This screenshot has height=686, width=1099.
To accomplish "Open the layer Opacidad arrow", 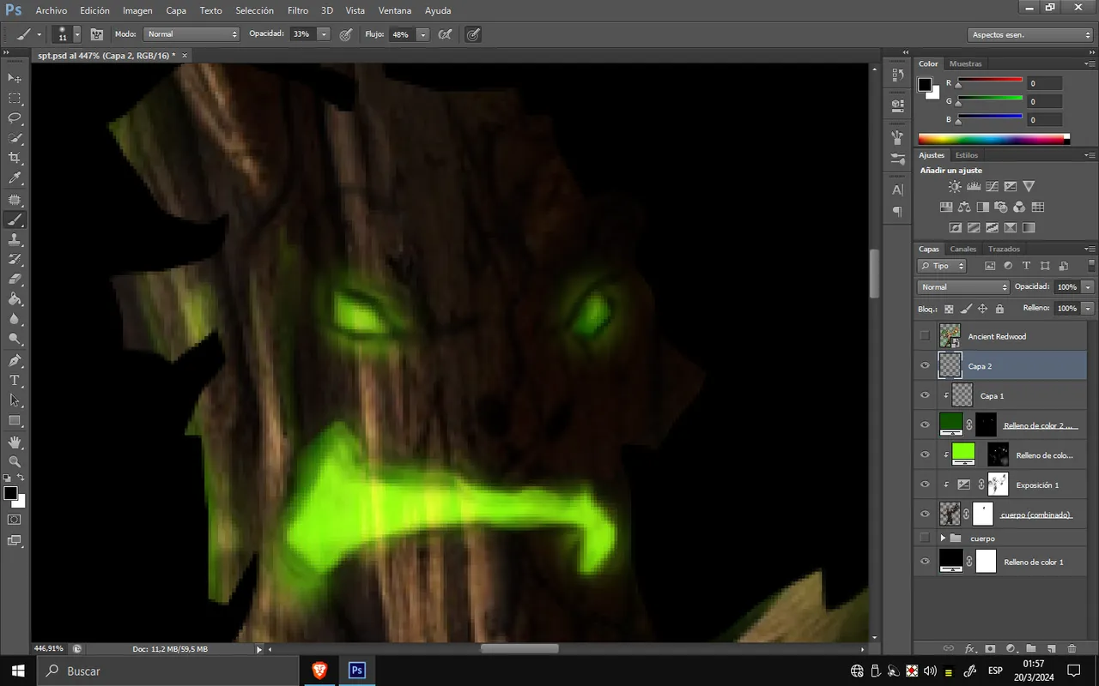I will click(x=1088, y=287).
